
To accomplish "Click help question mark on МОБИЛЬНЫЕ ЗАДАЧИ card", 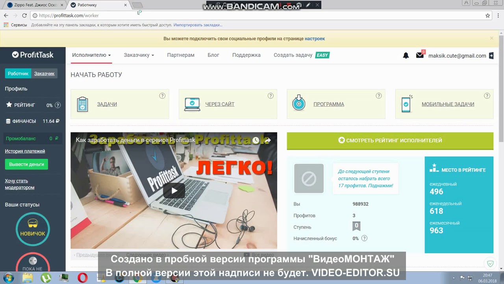I will (x=487, y=96).
